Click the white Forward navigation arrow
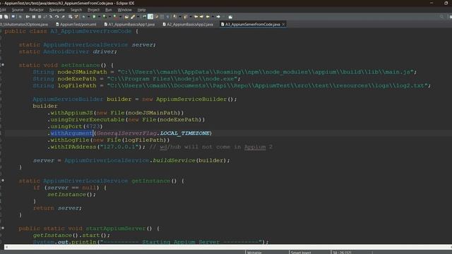Screen dimensions: 452x254 218,17
